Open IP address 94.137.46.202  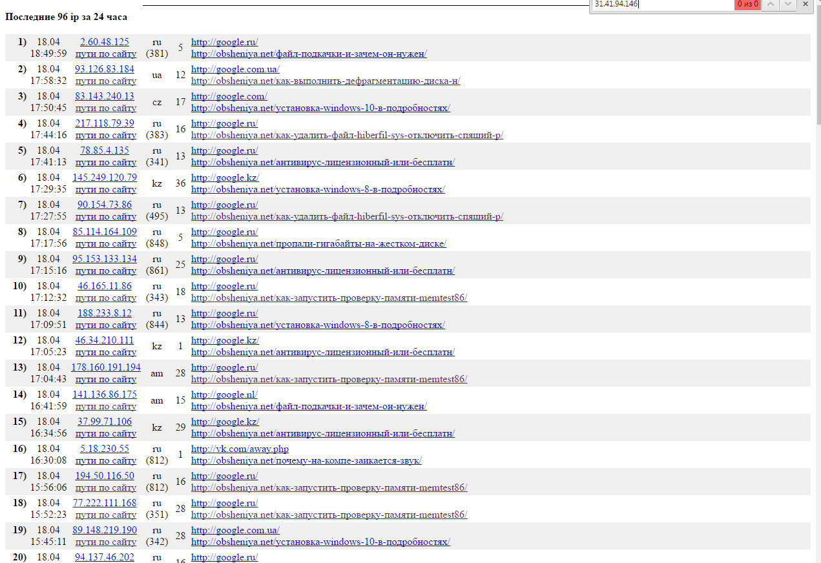(x=105, y=557)
